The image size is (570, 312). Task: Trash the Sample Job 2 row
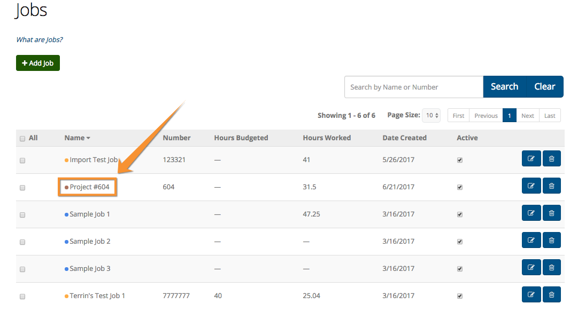[x=551, y=240]
